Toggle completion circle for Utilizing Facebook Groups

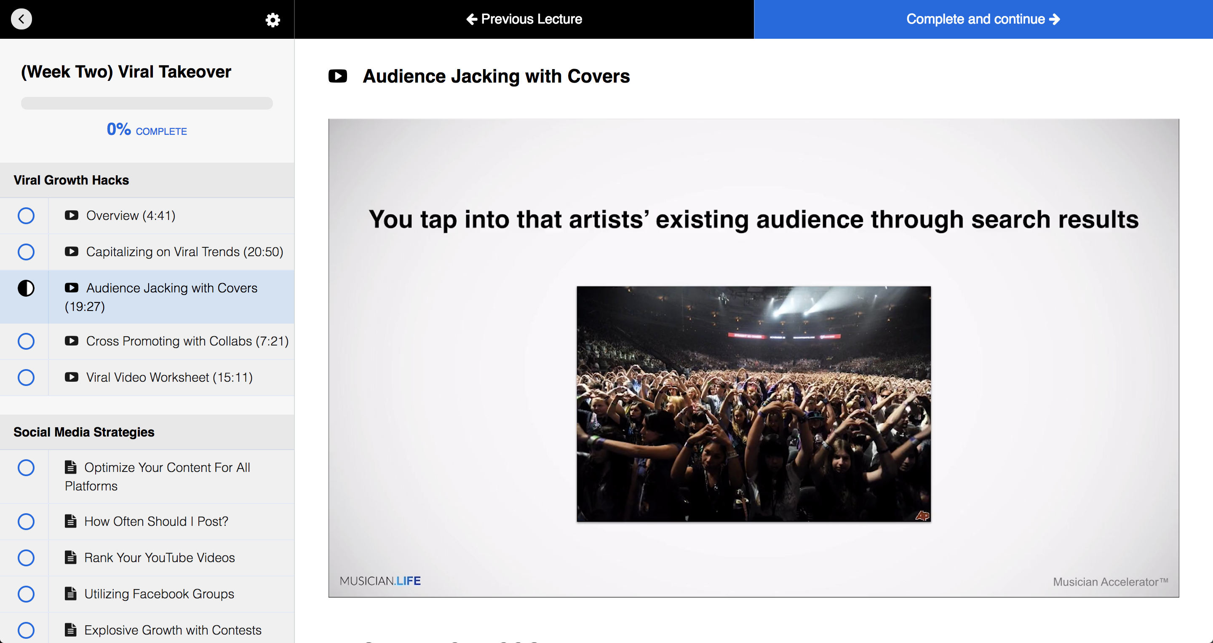click(26, 594)
